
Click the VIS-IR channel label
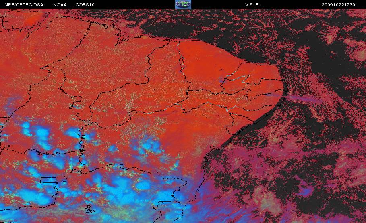252,5
